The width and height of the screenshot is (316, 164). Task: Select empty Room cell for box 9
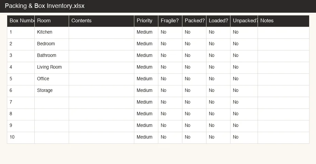click(52, 126)
